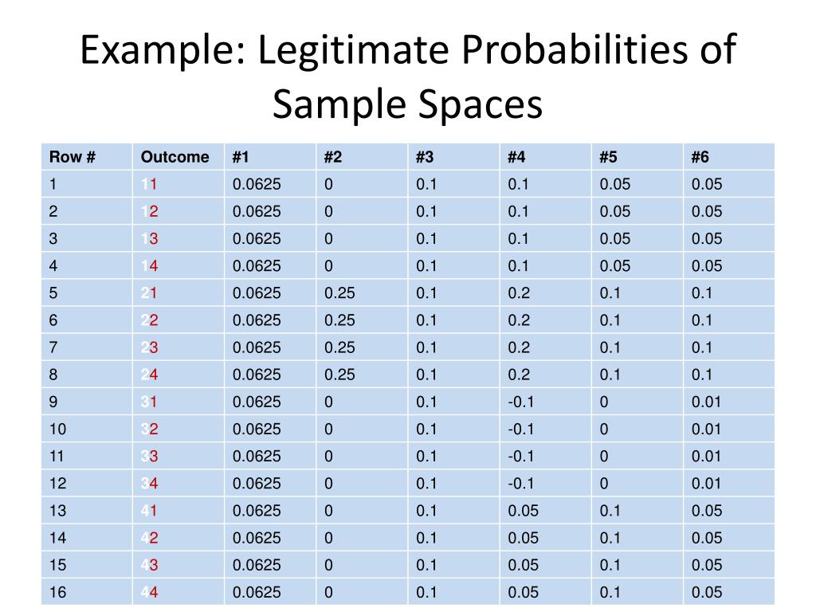Viewport: 816px width, 612px height.
Task: Click the 'Outcome' column header
Action: pos(175,157)
